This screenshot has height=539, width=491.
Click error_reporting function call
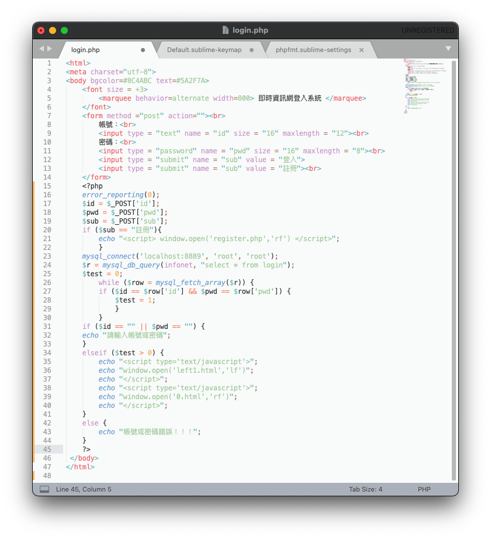pyautogui.click(x=120, y=194)
